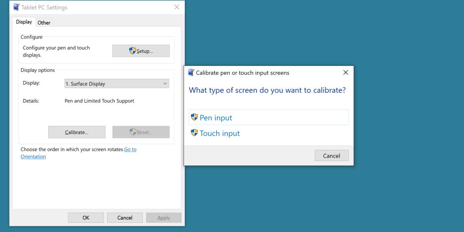The image size is (464, 232).
Task: Click the Calibrate button
Action: pos(77,132)
